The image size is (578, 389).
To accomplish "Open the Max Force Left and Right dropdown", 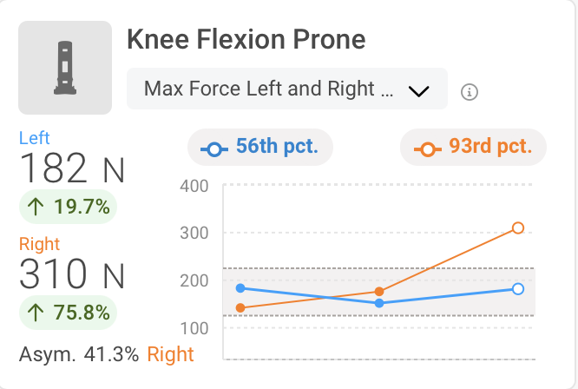I will [286, 89].
